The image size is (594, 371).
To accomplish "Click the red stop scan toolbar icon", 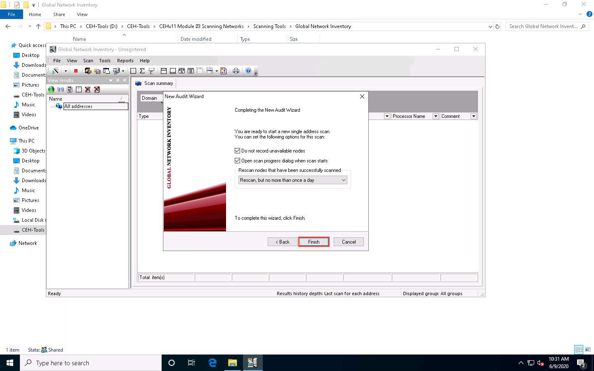I will click(x=76, y=71).
